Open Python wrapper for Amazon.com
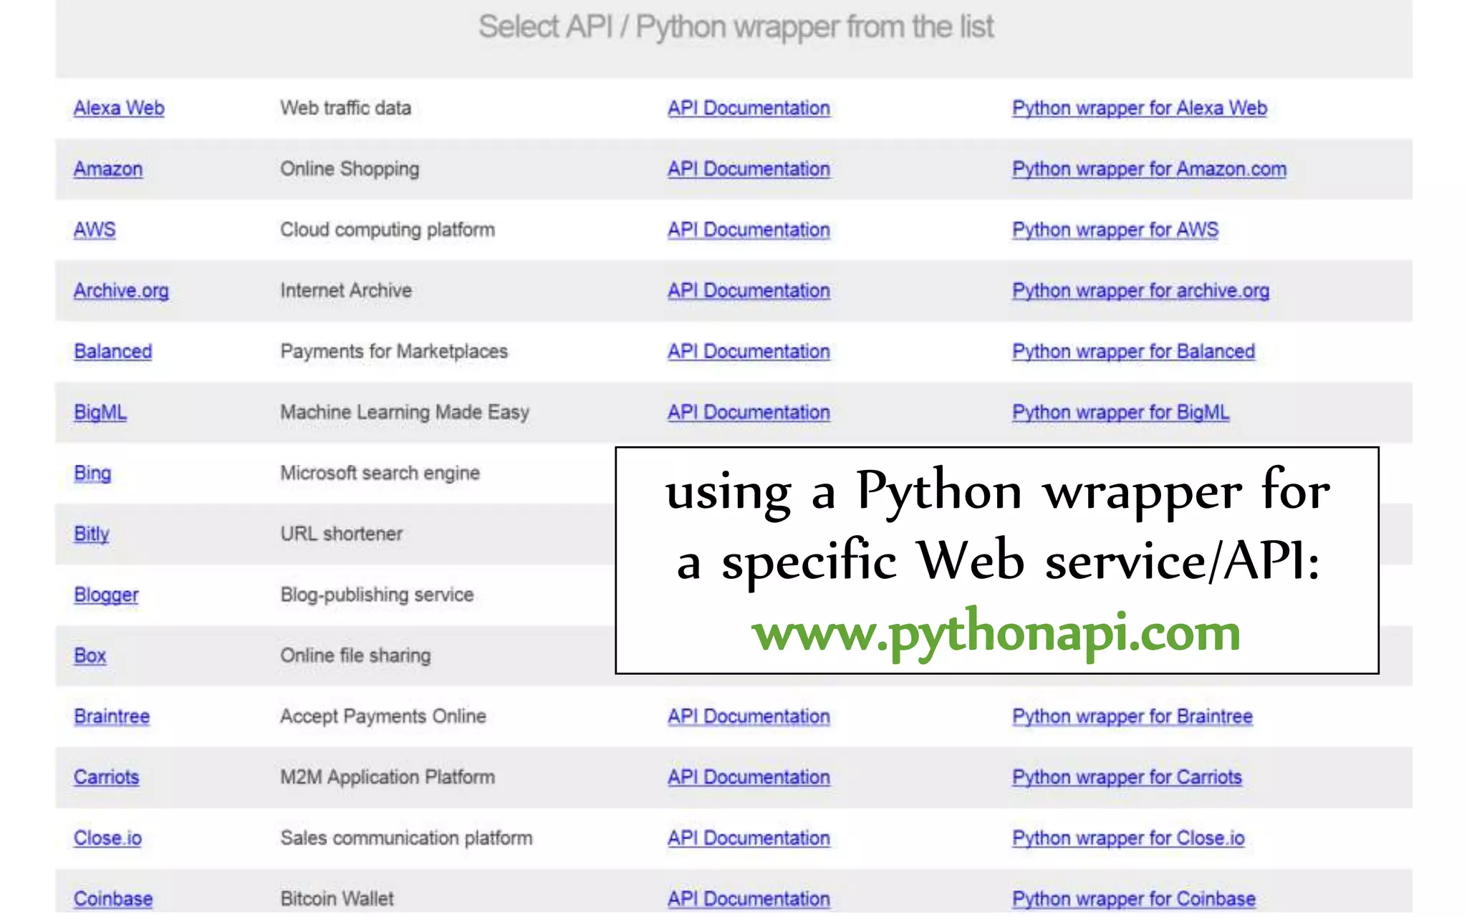The width and height of the screenshot is (1467, 917). 1149,169
